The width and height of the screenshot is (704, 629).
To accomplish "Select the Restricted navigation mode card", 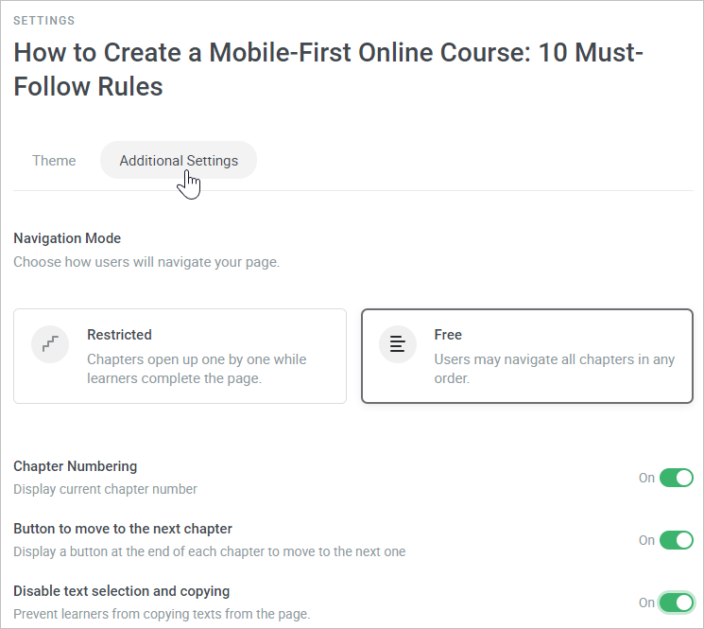I will click(180, 356).
